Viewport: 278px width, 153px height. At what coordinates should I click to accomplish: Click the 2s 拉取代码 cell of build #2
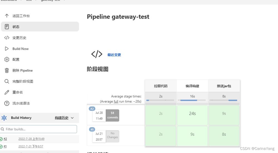point(161,115)
